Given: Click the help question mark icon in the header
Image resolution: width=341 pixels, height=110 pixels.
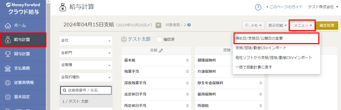Looking at the screenshot, I should click(258, 7).
